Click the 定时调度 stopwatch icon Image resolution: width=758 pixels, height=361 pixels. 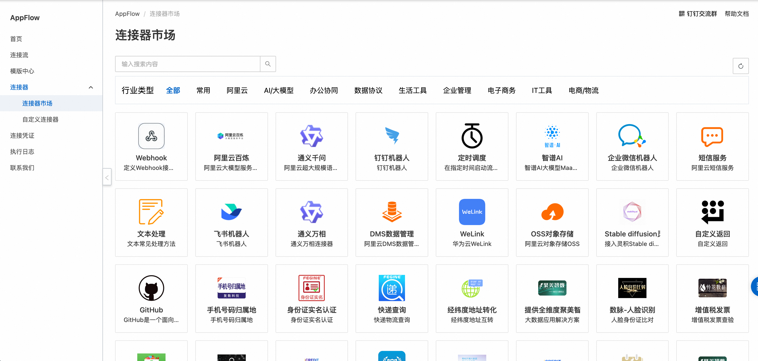click(x=472, y=136)
